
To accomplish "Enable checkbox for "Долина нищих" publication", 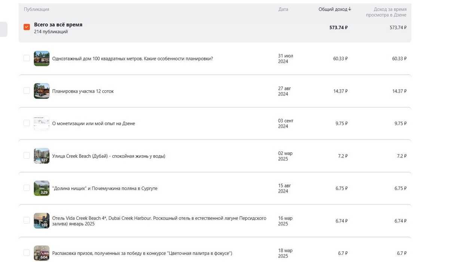I will [27, 188].
